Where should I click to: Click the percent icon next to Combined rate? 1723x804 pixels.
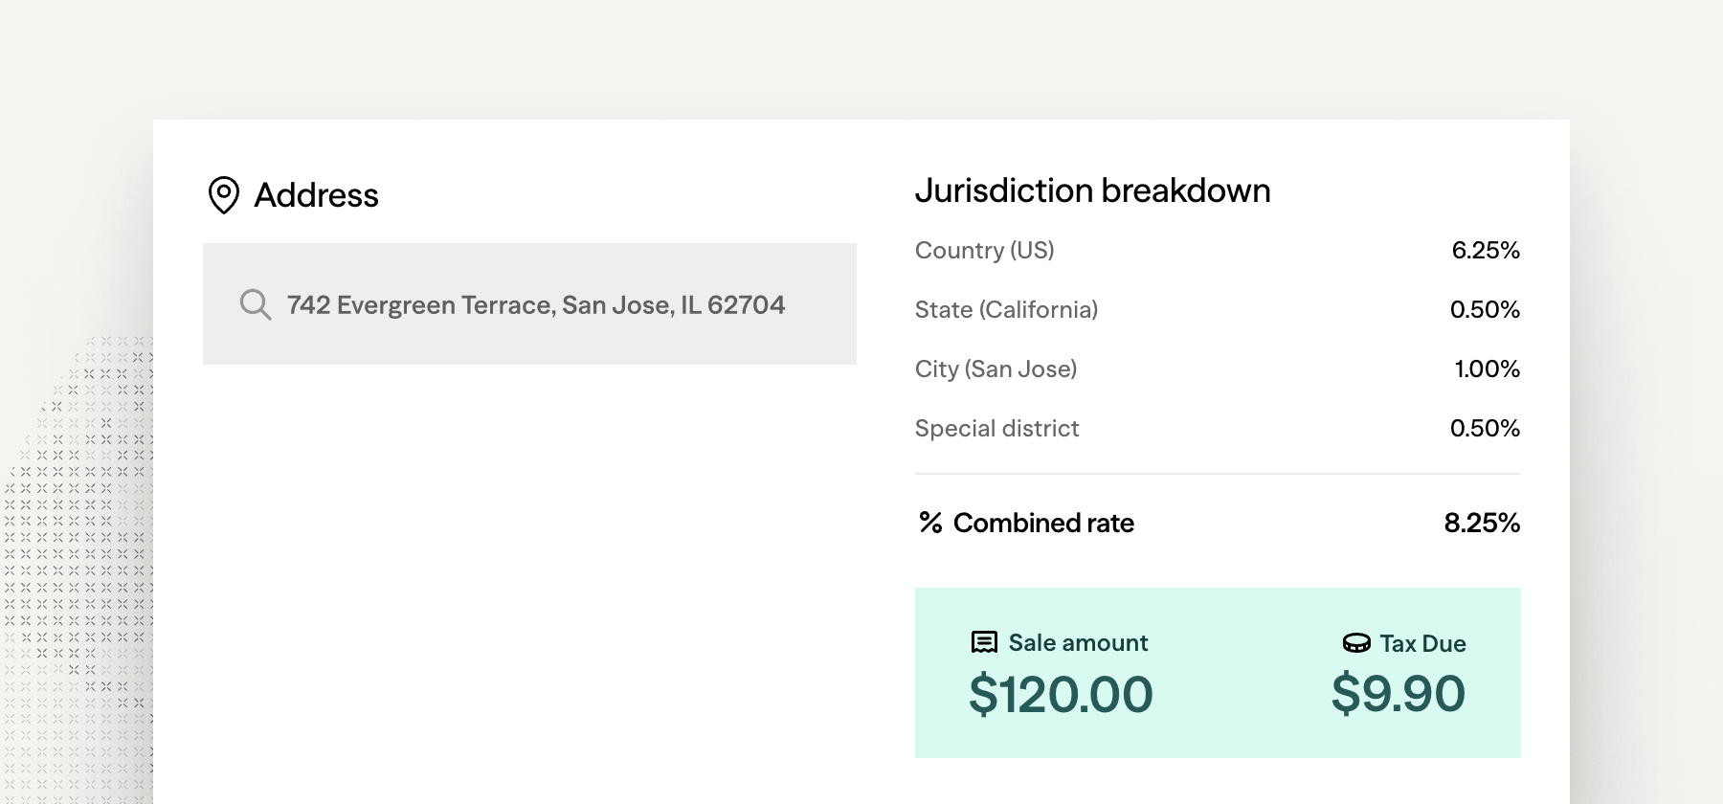[930, 523]
